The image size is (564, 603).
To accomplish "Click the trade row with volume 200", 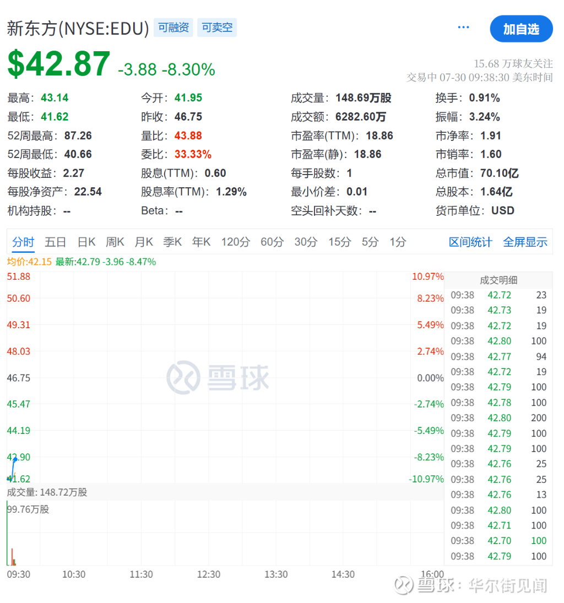I will (x=498, y=417).
